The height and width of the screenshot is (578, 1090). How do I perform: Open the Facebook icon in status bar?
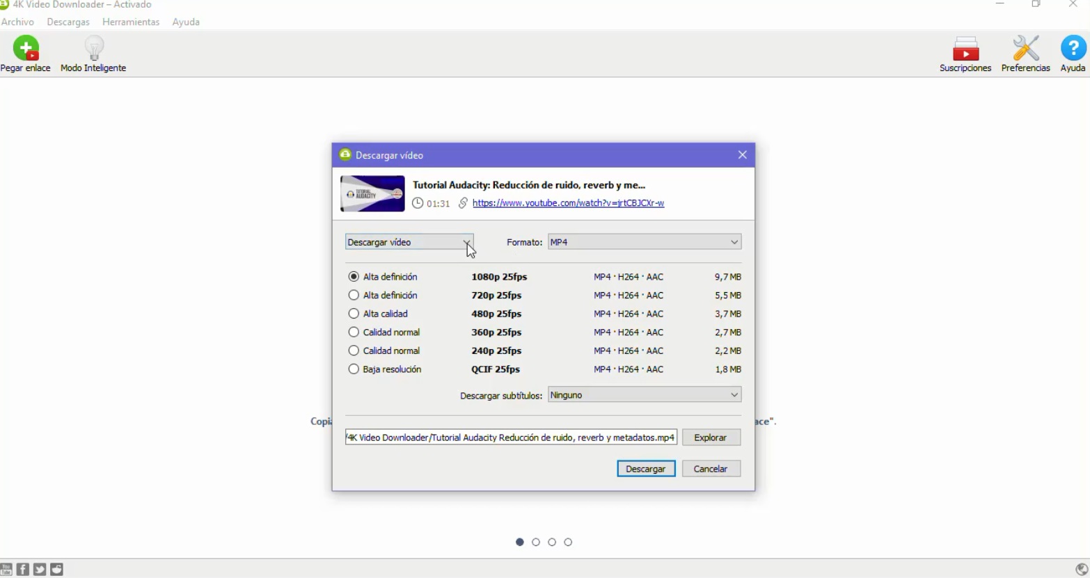coord(23,569)
